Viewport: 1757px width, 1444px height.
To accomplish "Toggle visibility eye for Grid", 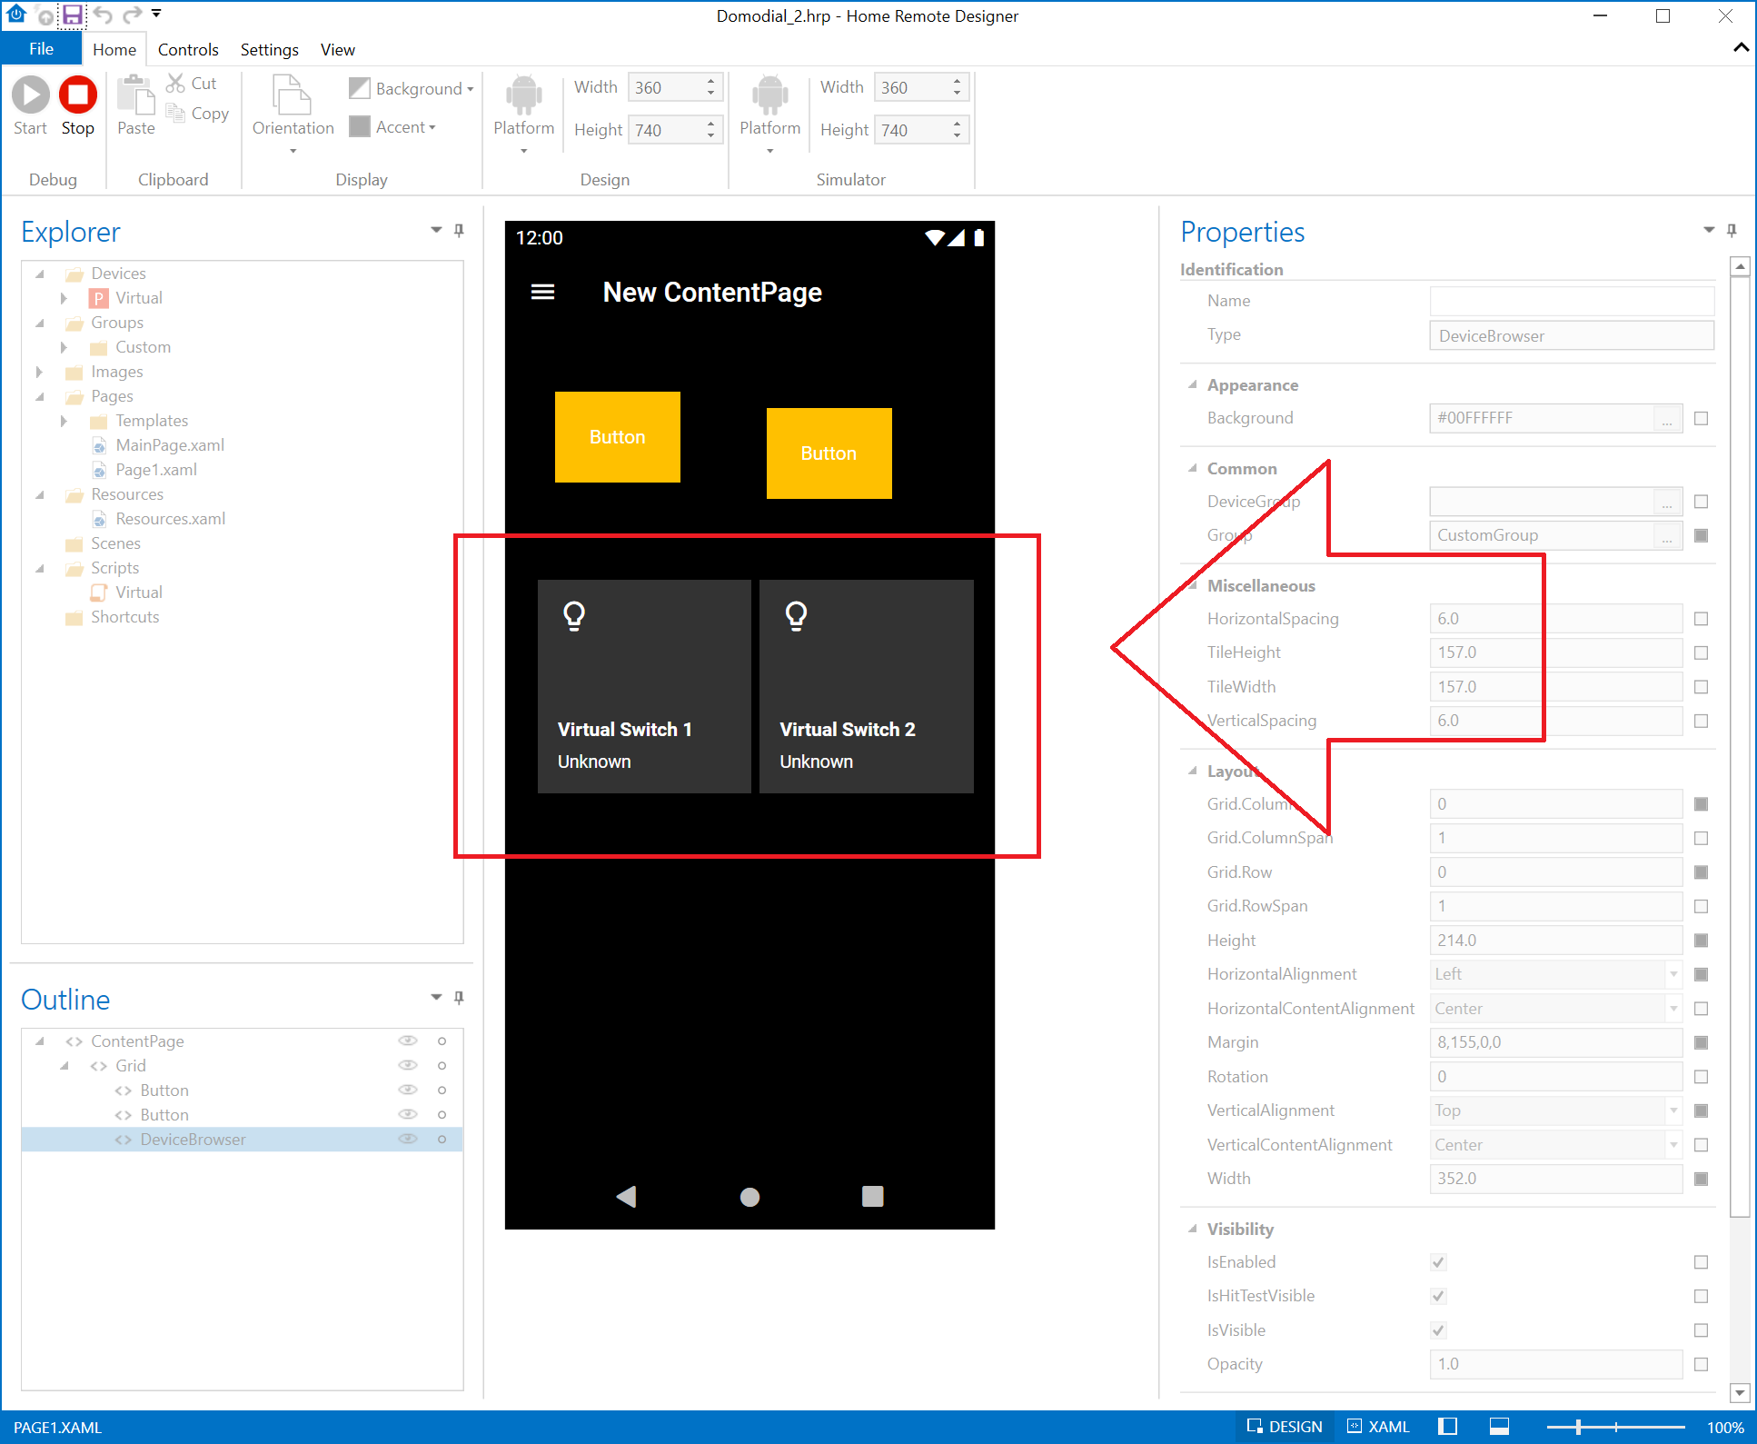I will coord(408,1065).
